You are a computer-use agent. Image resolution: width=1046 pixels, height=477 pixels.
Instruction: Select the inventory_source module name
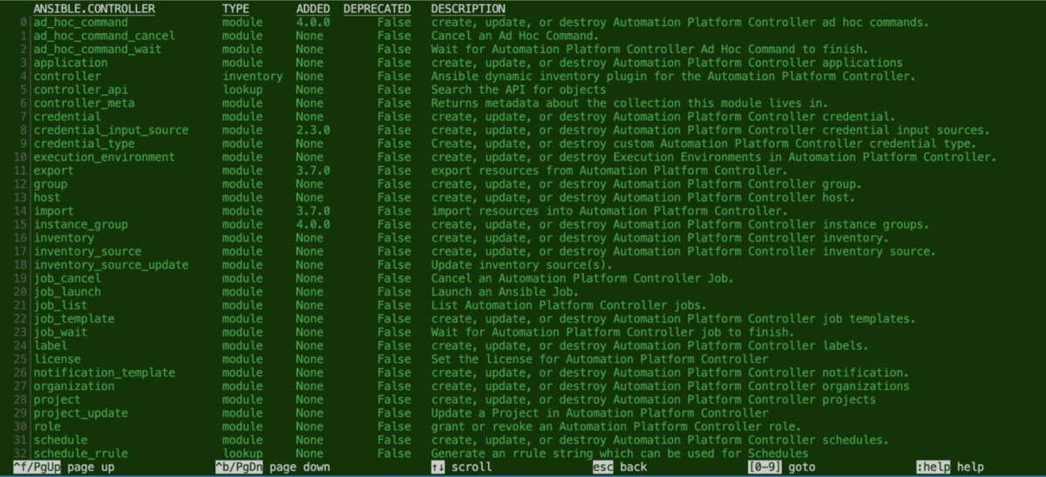point(87,251)
